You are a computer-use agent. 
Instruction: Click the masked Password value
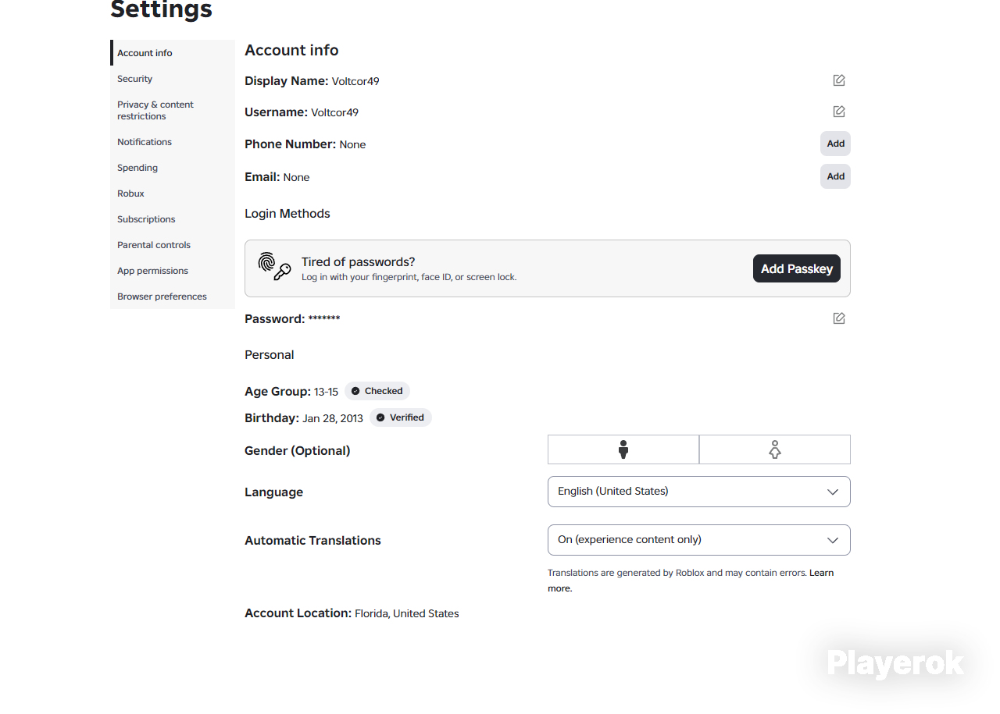pyautogui.click(x=324, y=318)
